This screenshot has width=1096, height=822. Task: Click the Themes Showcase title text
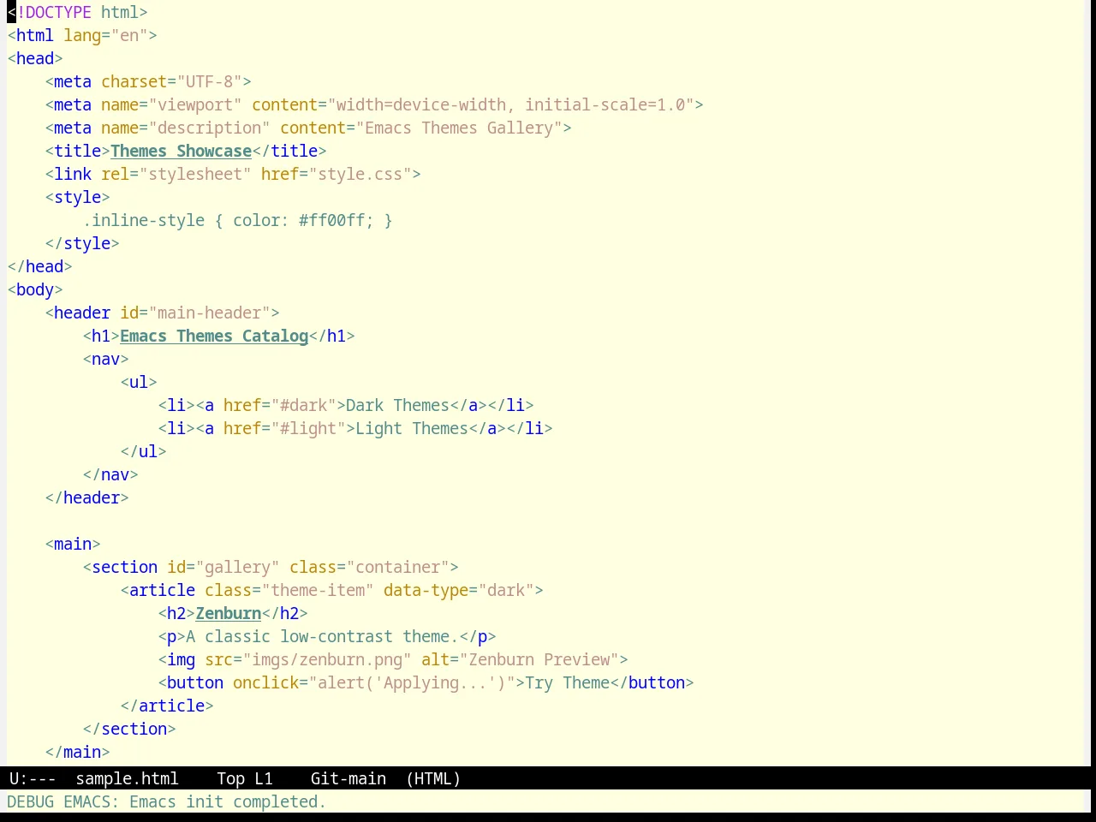click(181, 151)
